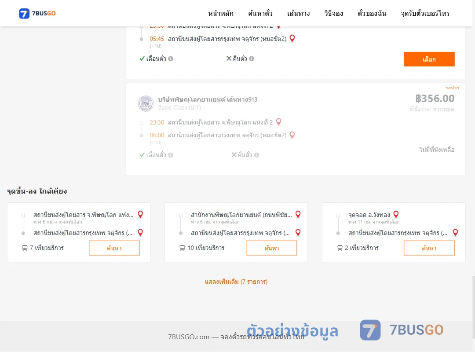Open the map pin beside the 06:00 arrival station
Viewport: 475px width, 352px height.
tap(292, 135)
